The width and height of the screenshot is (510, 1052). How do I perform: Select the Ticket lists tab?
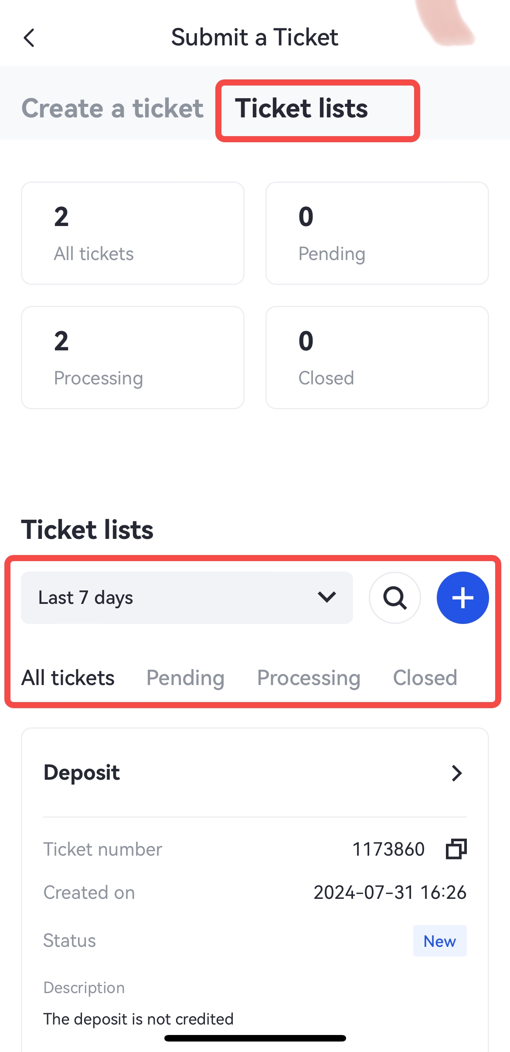(302, 108)
